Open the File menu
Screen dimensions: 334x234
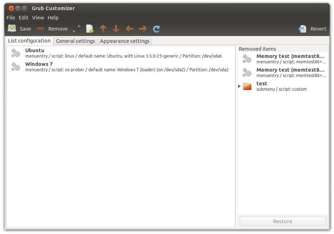pos(11,18)
